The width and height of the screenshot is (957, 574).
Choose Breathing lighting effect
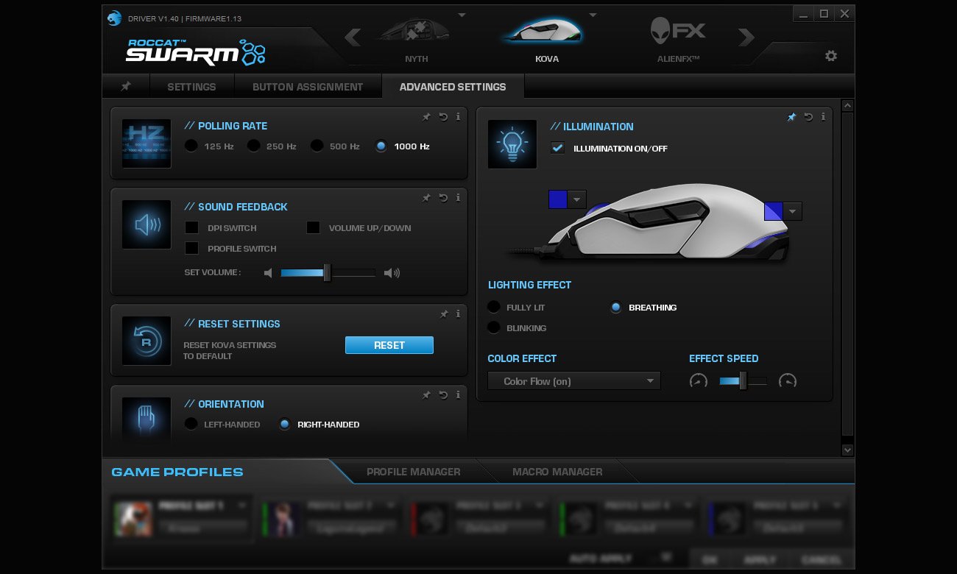tap(616, 307)
